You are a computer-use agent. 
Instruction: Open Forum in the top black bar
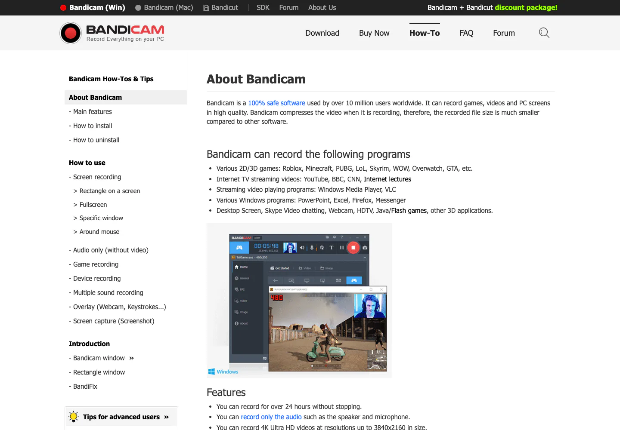(289, 7)
